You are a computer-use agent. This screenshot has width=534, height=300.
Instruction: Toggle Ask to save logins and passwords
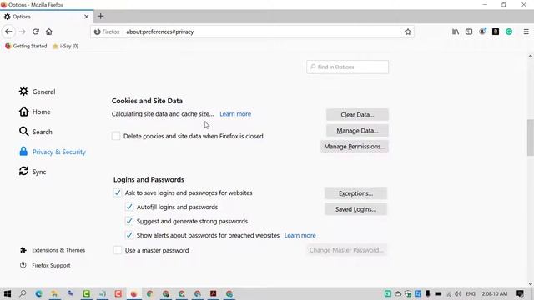coord(118,192)
